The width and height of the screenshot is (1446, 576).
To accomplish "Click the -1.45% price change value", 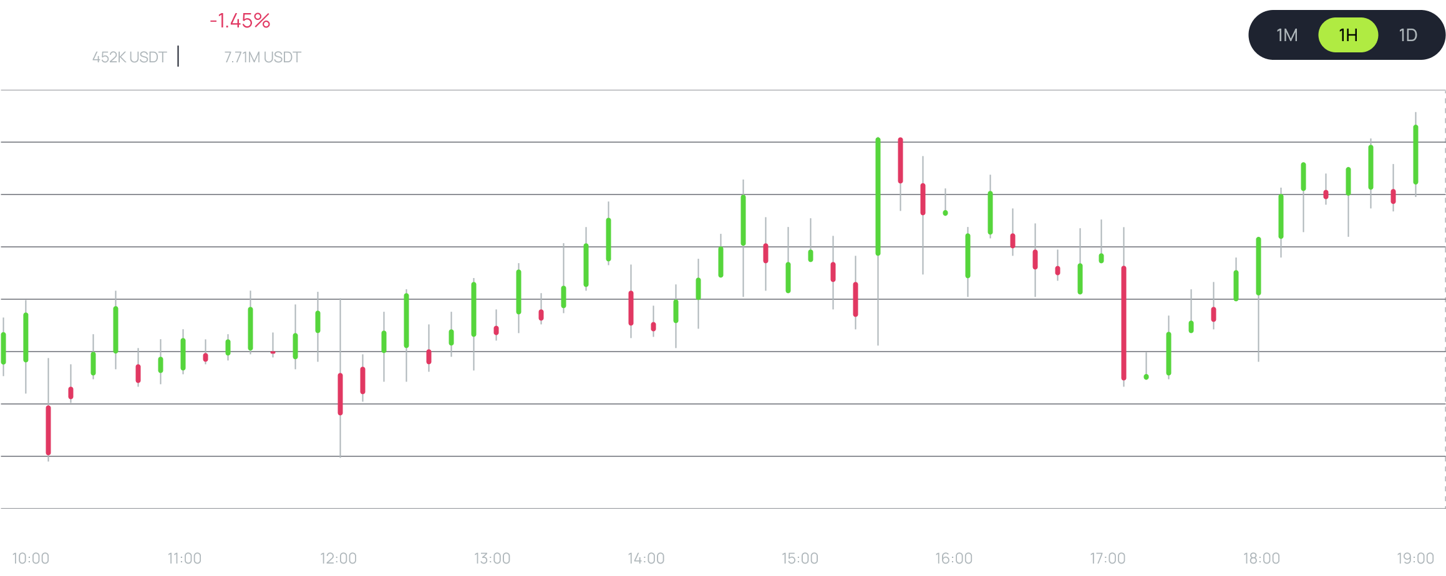I will (240, 21).
